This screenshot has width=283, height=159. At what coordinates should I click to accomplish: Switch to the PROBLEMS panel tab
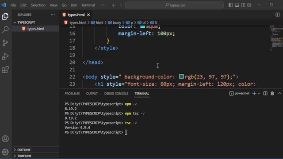coord(72,94)
